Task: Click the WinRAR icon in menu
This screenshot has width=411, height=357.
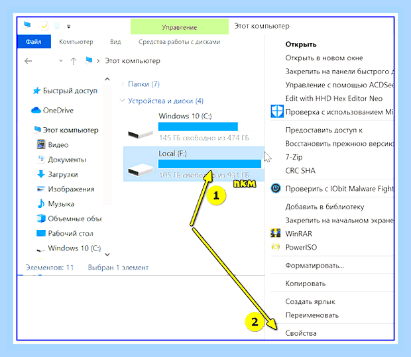Action: coord(276,233)
